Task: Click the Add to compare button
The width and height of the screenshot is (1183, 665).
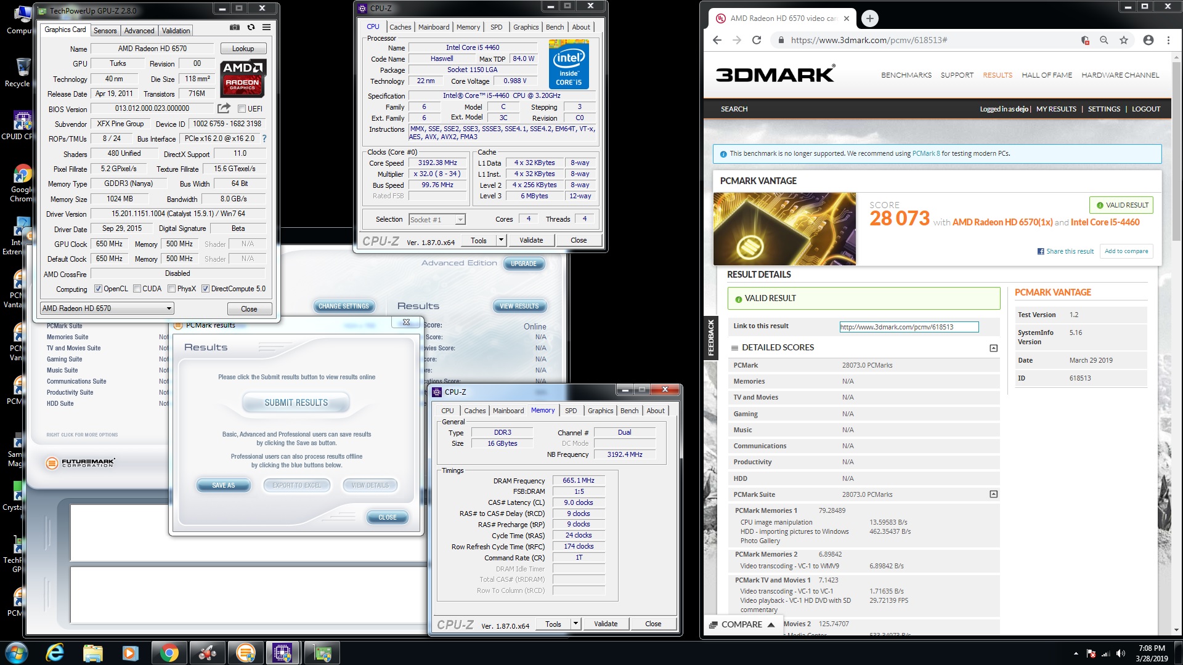Action: point(1126,251)
